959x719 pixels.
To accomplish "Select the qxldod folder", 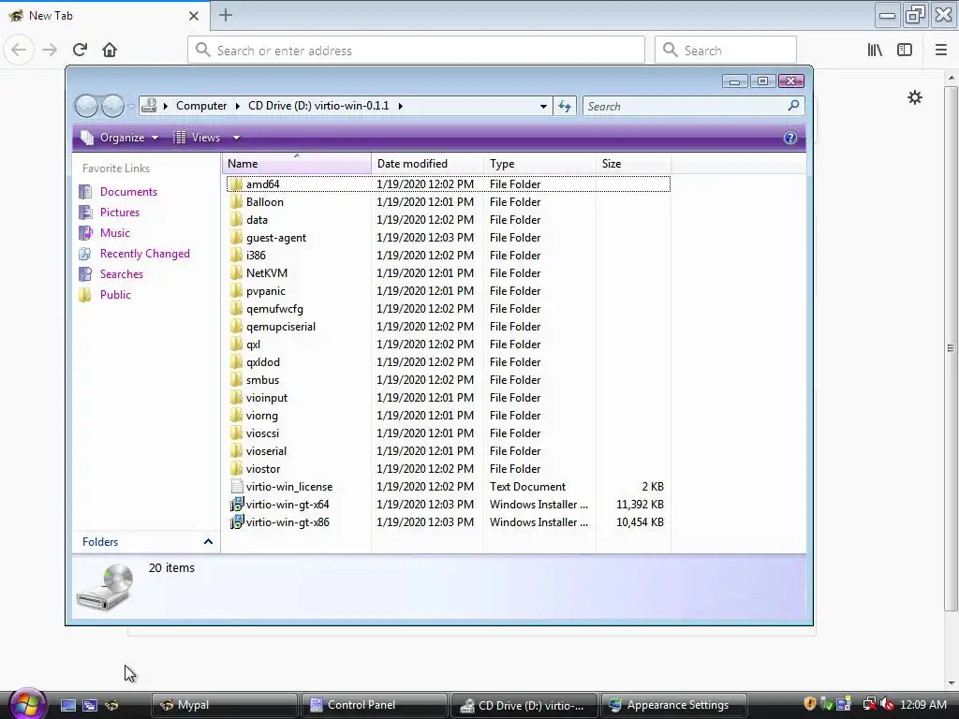I will click(x=262, y=362).
